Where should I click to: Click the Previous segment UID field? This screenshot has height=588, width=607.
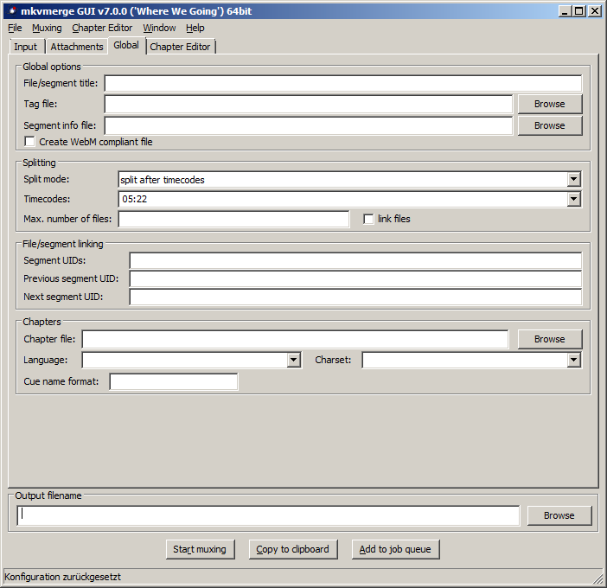[355, 278]
